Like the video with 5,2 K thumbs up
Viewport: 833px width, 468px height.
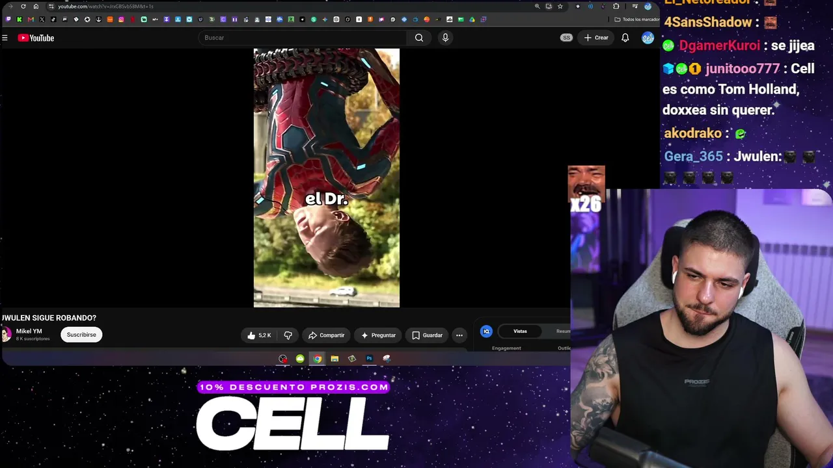pyautogui.click(x=258, y=335)
